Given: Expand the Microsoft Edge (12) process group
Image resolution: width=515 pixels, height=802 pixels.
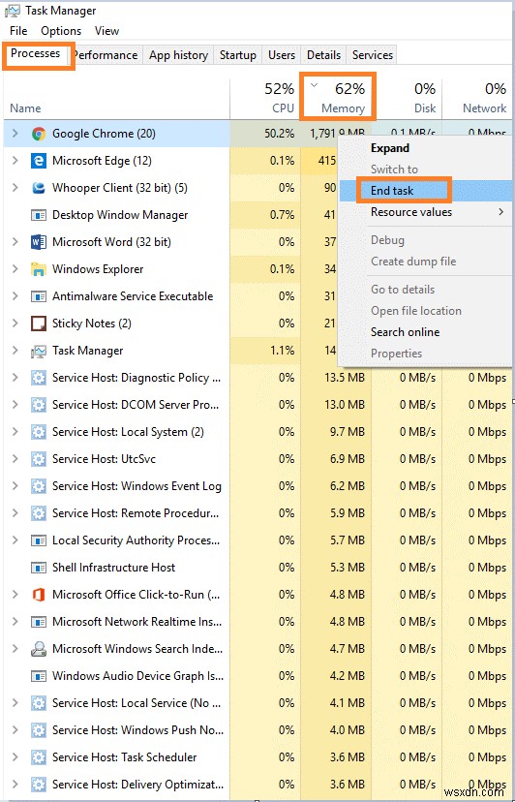Looking at the screenshot, I should point(15,161).
